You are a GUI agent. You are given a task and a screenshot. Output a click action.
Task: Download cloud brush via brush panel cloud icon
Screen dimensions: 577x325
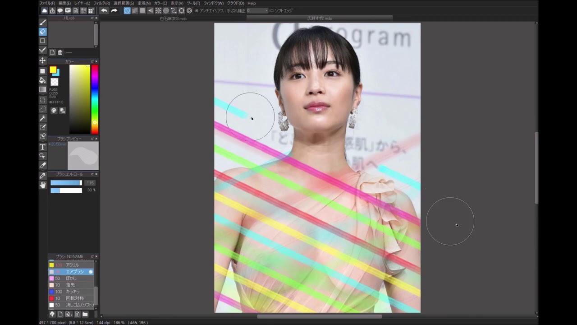pos(52,314)
